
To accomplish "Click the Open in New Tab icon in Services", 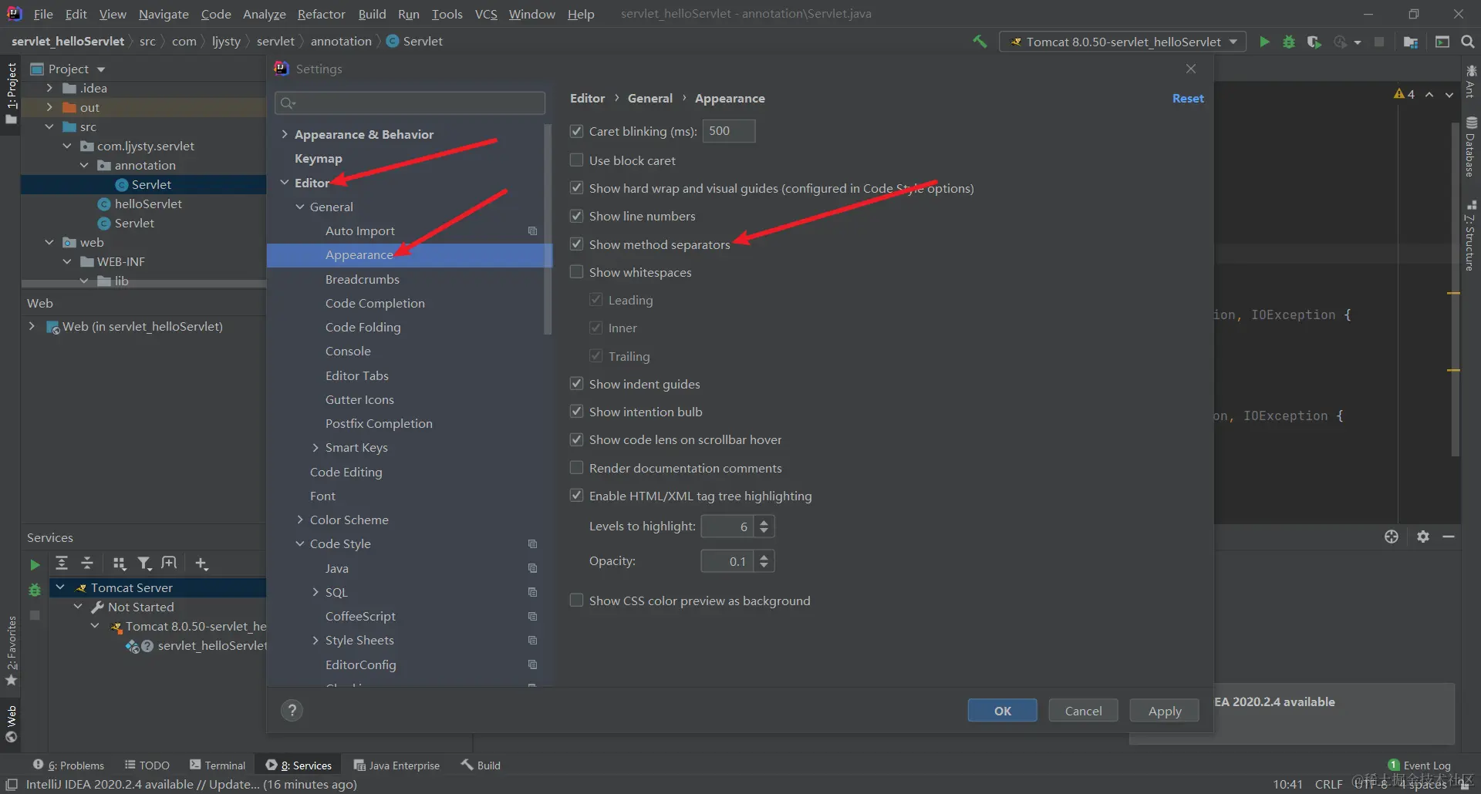I will [x=169, y=564].
